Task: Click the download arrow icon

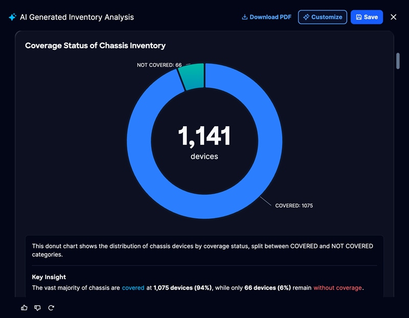Action: [x=244, y=17]
